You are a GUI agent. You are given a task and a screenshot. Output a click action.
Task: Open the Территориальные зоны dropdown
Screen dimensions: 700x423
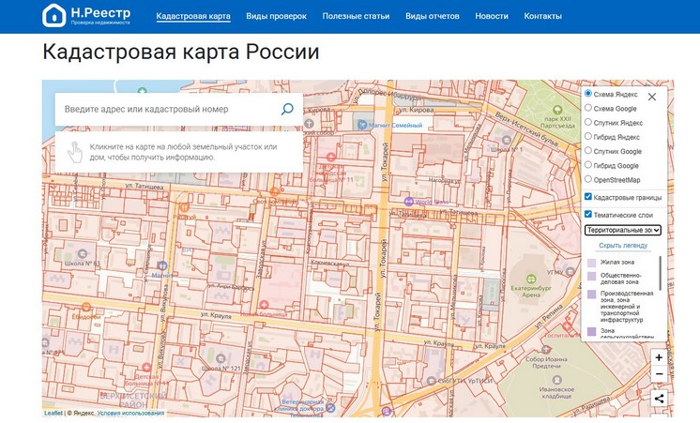pyautogui.click(x=623, y=230)
